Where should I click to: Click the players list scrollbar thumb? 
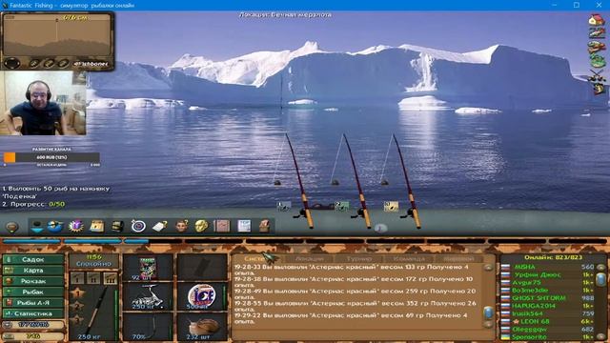(x=600, y=279)
